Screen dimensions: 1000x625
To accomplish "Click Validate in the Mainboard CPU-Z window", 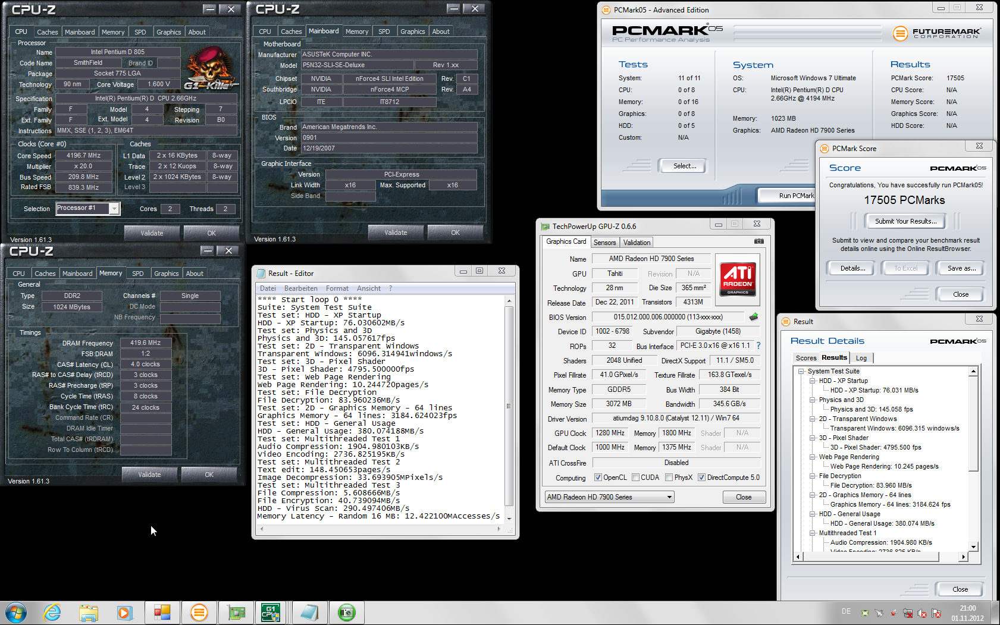I will 396,233.
